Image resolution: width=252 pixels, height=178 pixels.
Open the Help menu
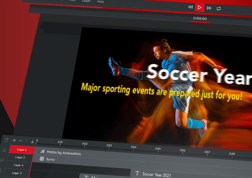point(101,2)
